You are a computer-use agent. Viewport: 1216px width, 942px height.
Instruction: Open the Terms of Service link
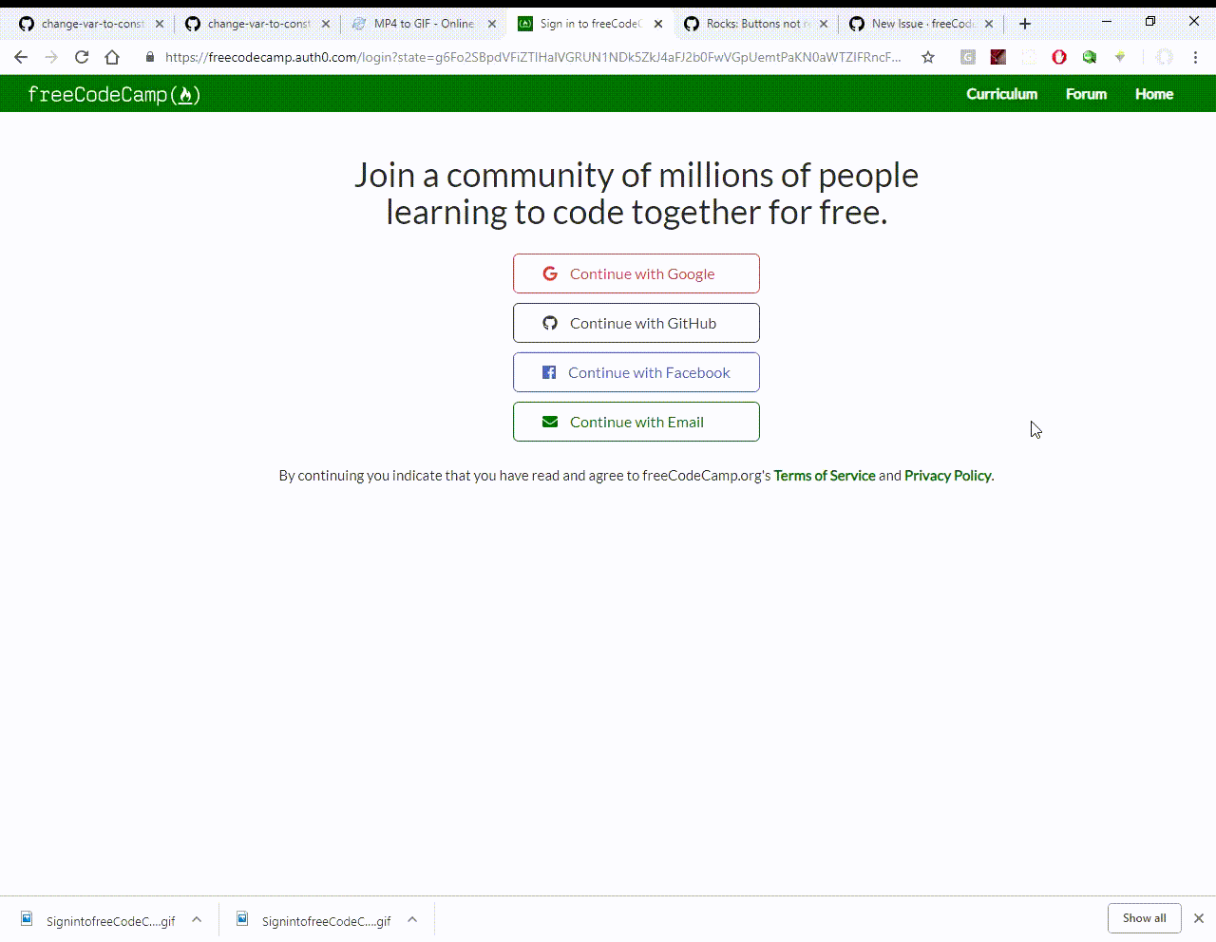tap(824, 475)
